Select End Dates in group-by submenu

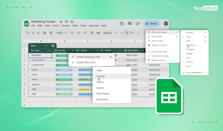click(112, 100)
